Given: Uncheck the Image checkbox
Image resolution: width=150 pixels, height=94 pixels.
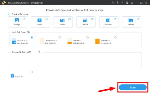Looking at the screenshot, I should point(24,19).
